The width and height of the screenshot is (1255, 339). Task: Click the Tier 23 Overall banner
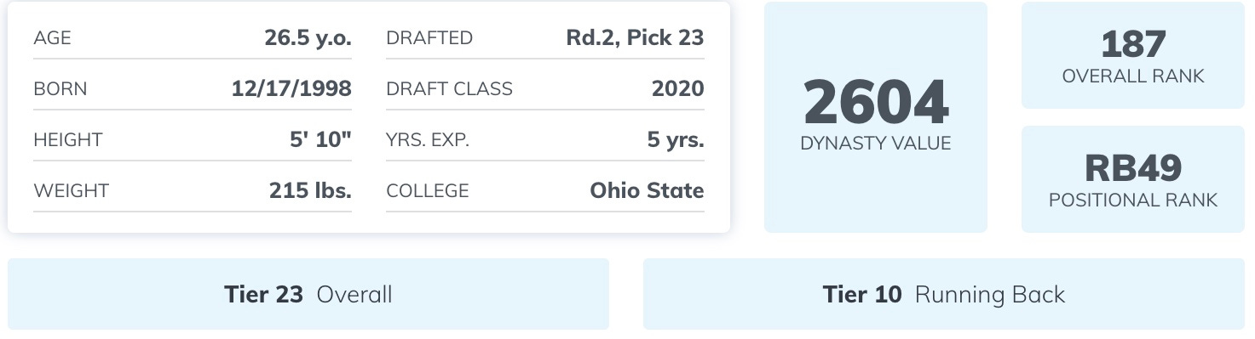point(308,294)
